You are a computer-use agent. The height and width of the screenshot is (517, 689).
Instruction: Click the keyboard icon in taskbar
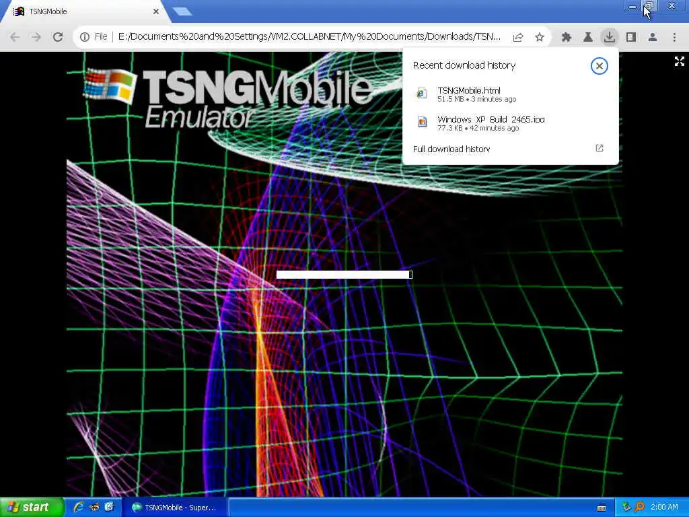[x=602, y=508]
